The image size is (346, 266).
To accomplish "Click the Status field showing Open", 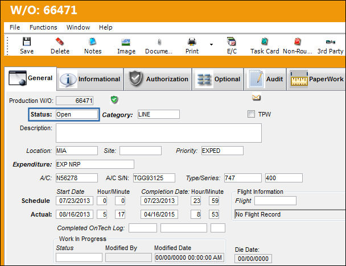I will click(77, 115).
